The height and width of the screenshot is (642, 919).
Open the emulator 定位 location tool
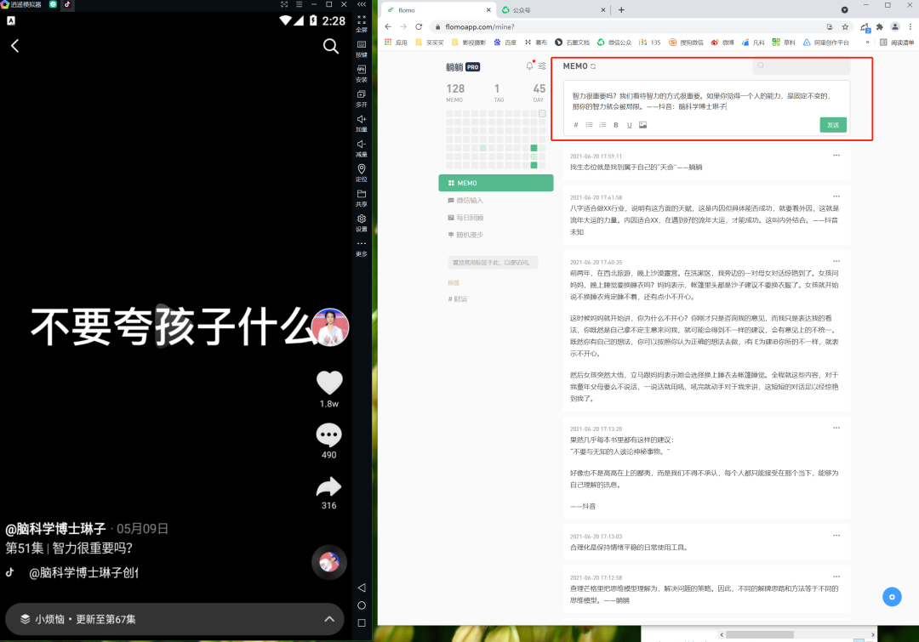362,169
